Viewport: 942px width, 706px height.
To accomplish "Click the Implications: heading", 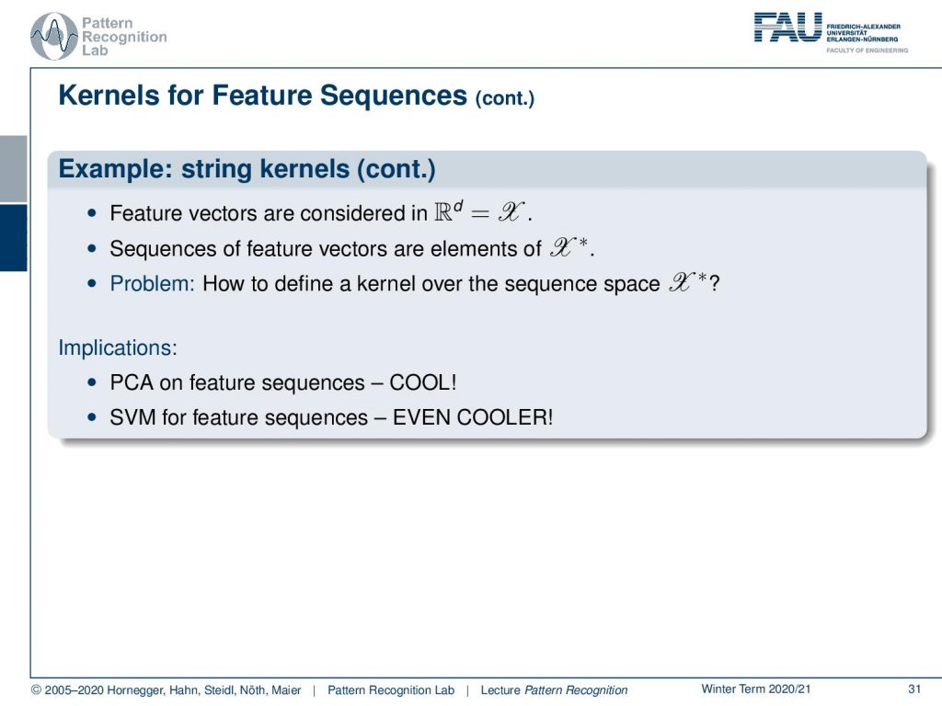I will click(x=118, y=347).
